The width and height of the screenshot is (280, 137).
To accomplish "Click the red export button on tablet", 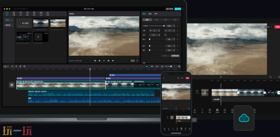I will tap(277, 27).
